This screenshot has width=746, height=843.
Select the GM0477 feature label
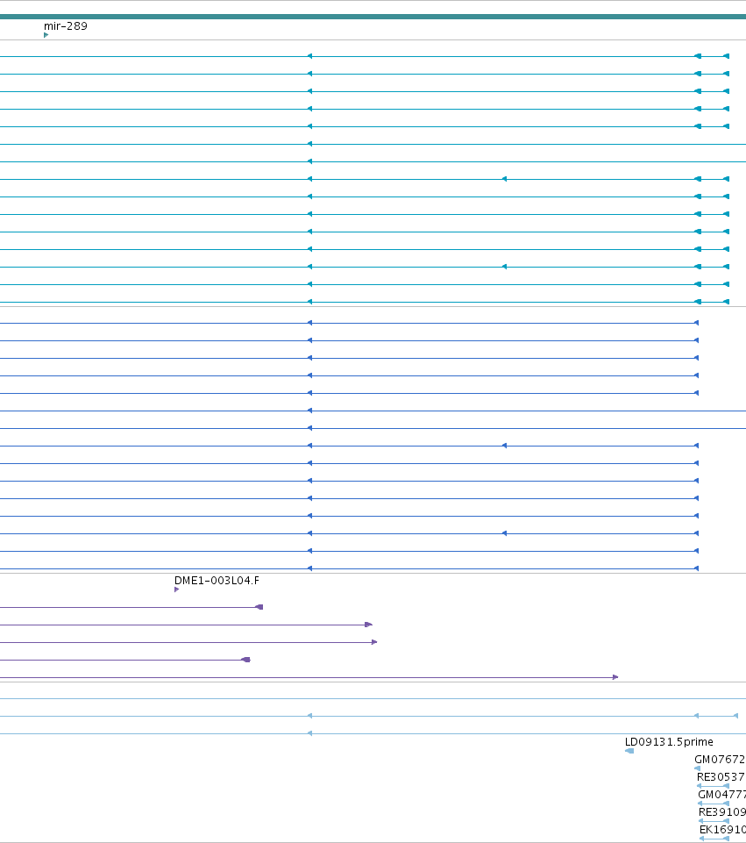(x=721, y=794)
